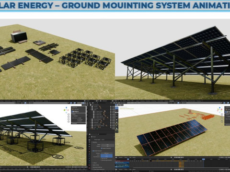The image size is (230, 172).
Task: Click the timeline play controls
Action: (x=179, y=157)
